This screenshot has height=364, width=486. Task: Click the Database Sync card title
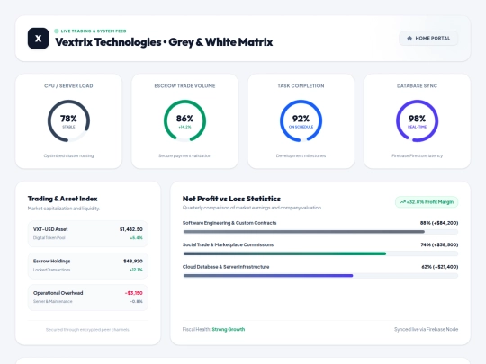418,86
